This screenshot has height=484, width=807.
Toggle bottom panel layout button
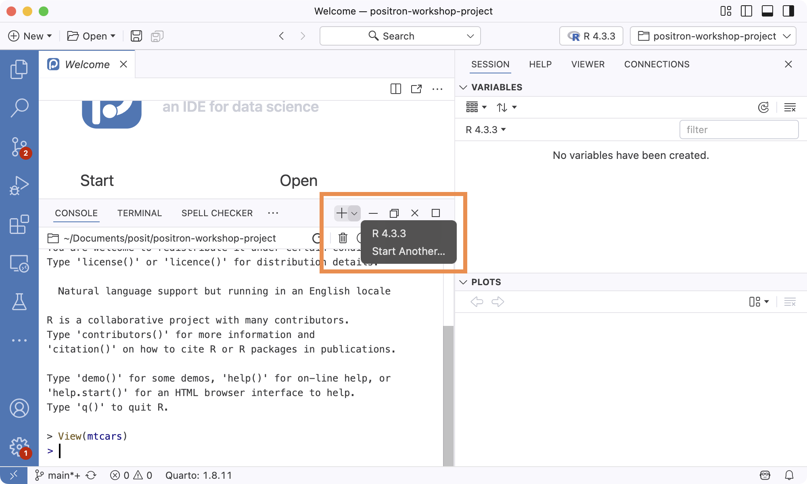coord(767,11)
